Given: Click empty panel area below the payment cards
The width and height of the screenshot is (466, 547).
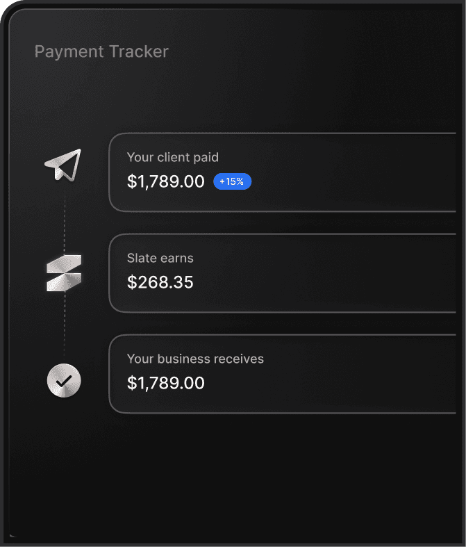Looking at the screenshot, I should click(236, 473).
